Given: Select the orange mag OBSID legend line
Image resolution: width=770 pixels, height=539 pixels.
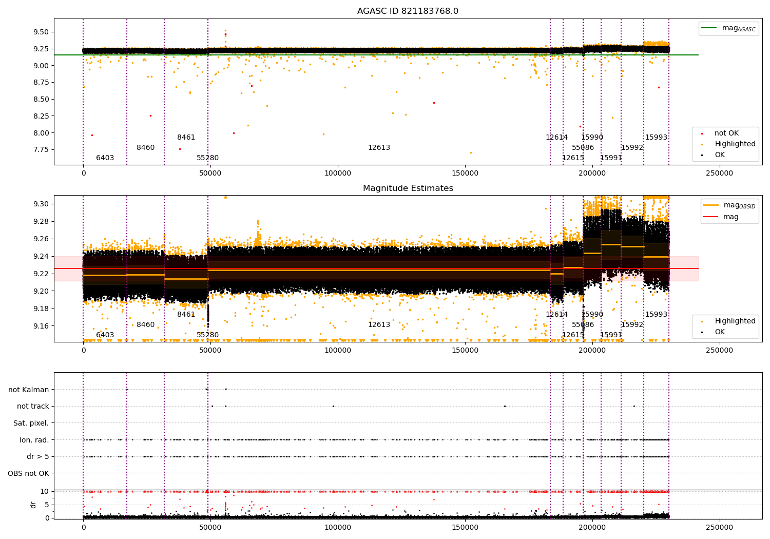Looking at the screenshot, I should (711, 205).
